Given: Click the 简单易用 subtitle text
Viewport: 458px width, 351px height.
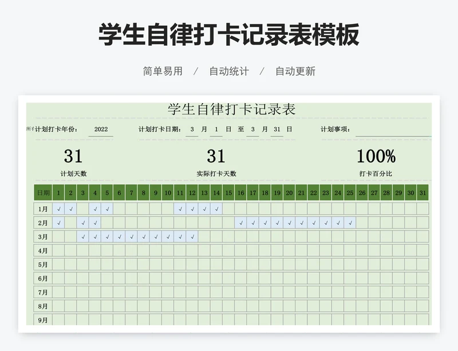Looking at the screenshot, I should click(x=163, y=71).
